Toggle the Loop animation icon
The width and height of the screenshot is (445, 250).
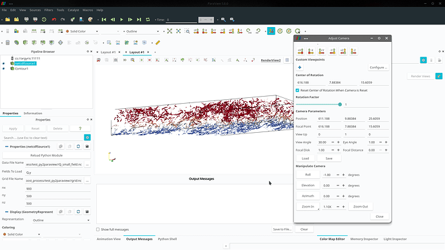148,19
